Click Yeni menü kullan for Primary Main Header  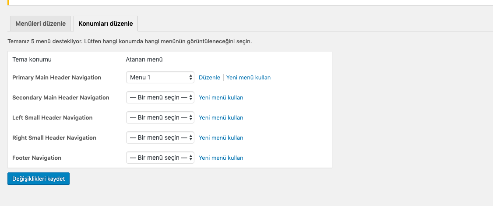tap(248, 77)
